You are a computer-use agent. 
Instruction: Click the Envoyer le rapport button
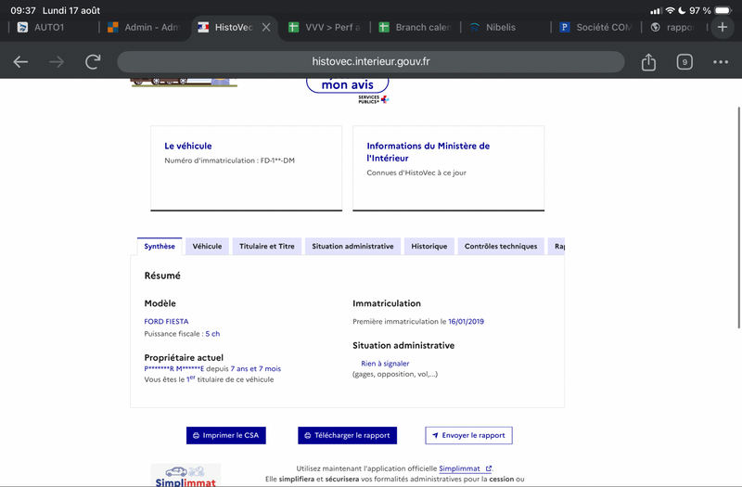click(468, 435)
